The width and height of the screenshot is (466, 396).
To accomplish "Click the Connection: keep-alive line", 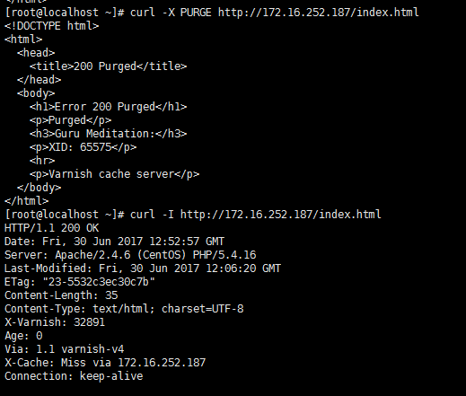I will 74,376.
